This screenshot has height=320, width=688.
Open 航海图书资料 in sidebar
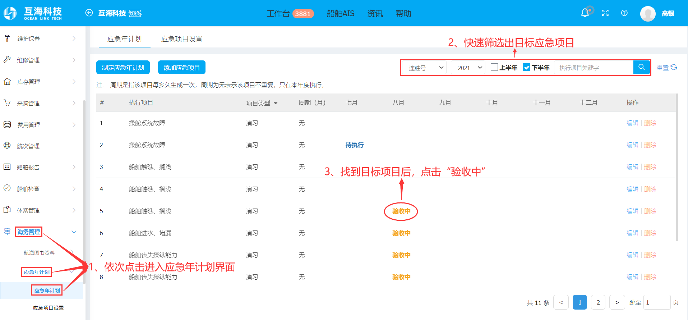pyautogui.click(x=39, y=253)
